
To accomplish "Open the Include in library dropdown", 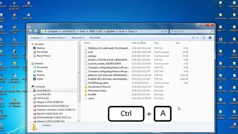I will click(57, 38).
